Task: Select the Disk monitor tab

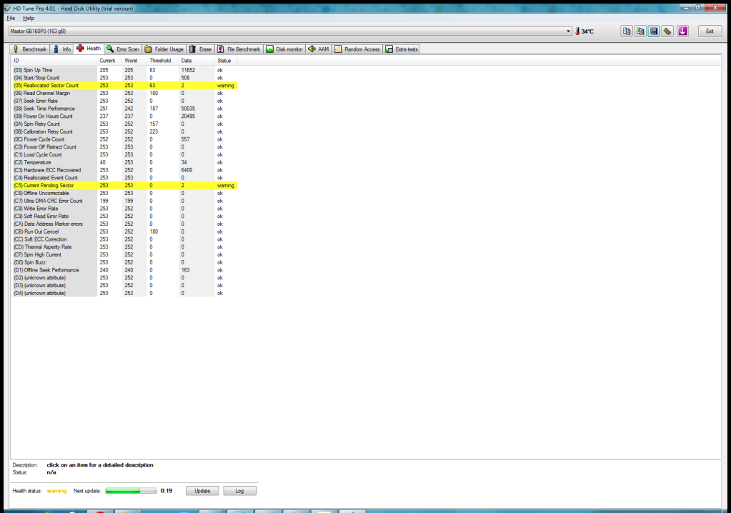Action: (285, 49)
